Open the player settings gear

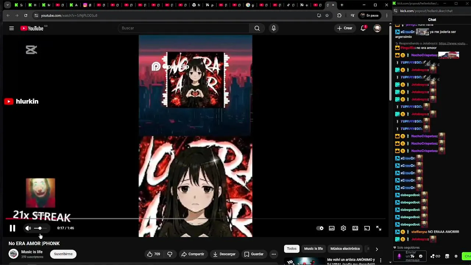tap(343, 228)
